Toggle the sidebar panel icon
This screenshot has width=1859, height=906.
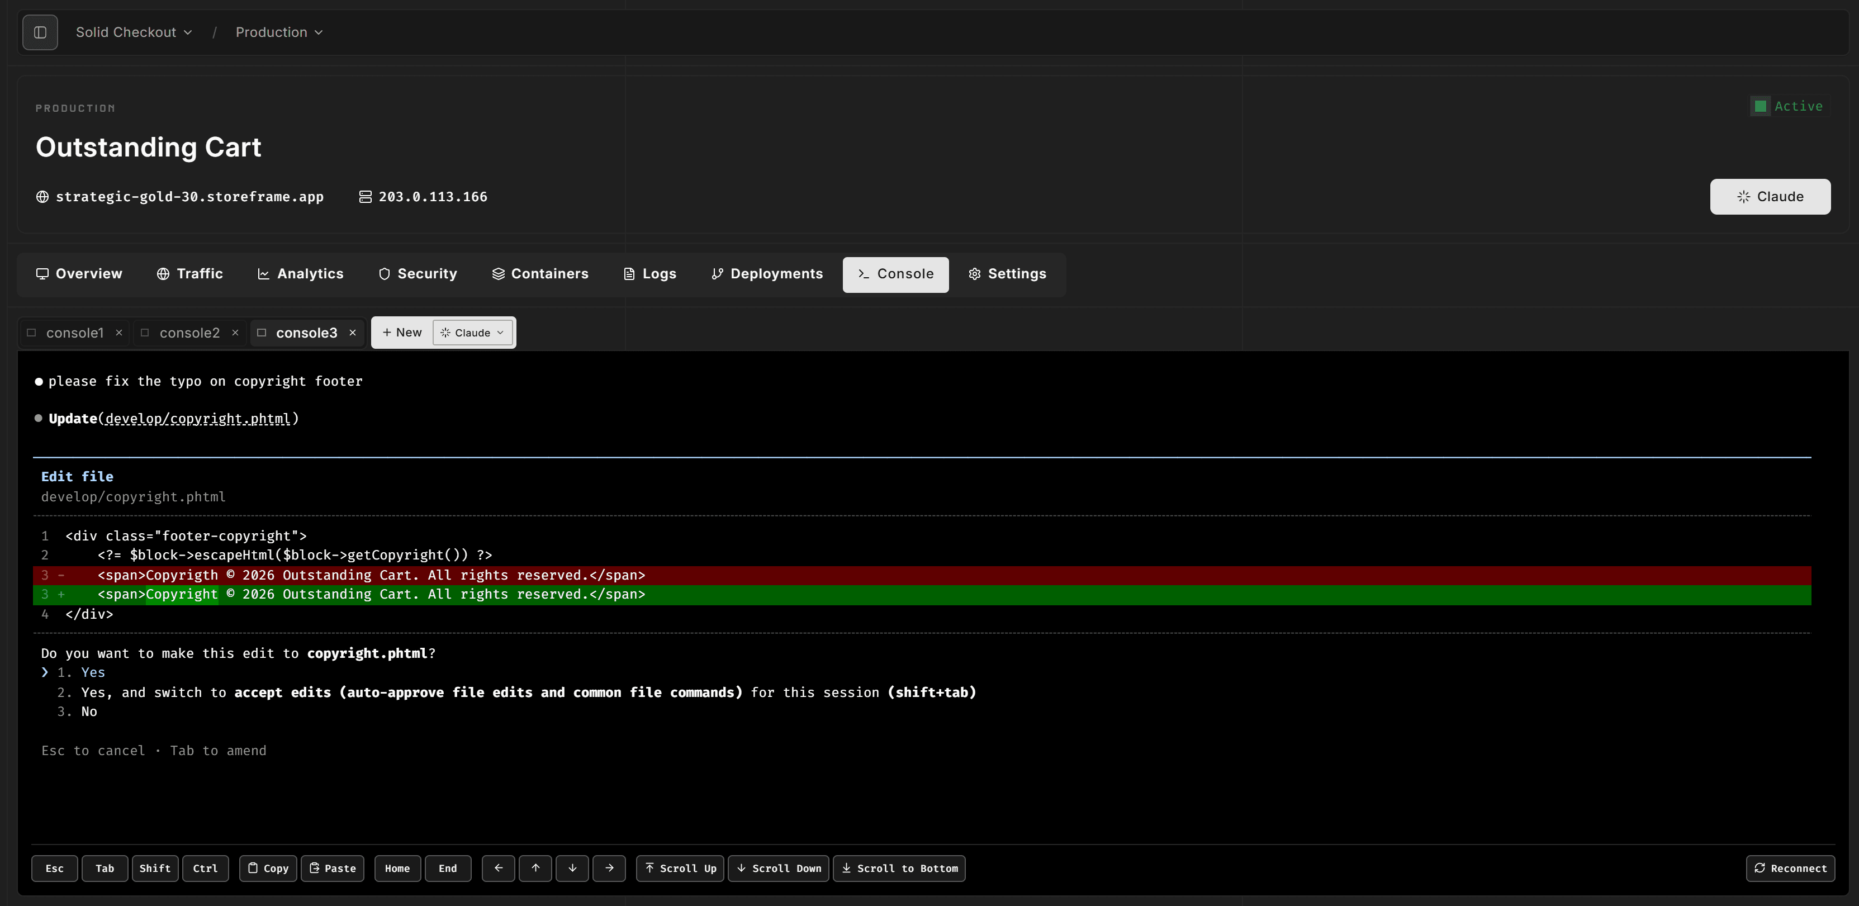point(40,32)
